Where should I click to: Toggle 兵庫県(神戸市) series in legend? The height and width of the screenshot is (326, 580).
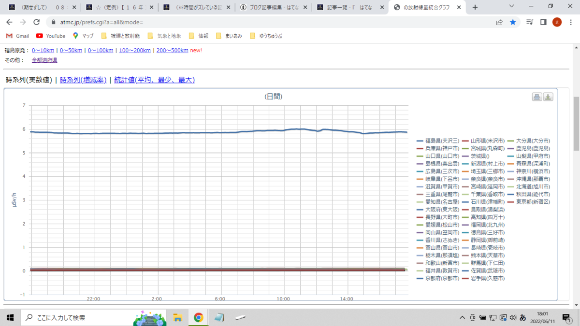(438, 148)
